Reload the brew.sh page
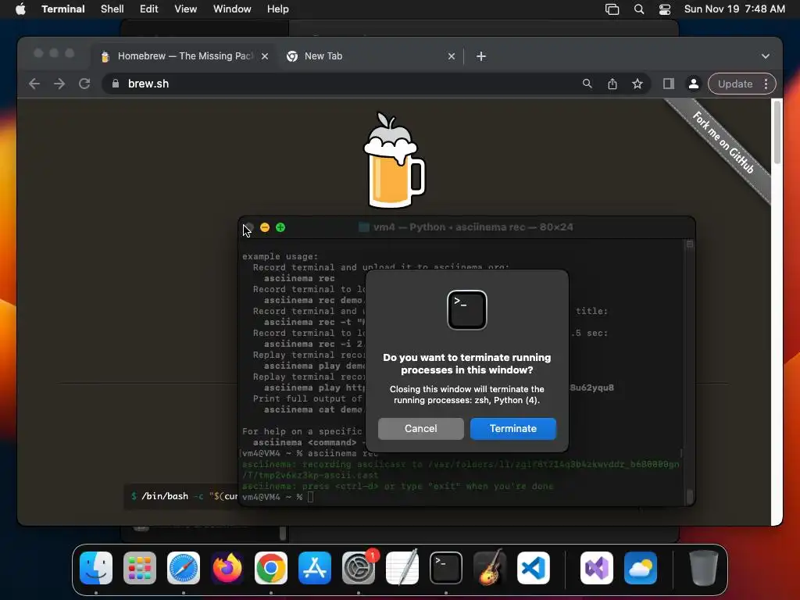 tap(84, 84)
